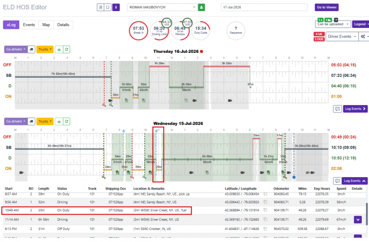The height and width of the screenshot is (242, 369).
Task: Open the Driver Events dropdown
Action: pyautogui.click(x=342, y=36)
